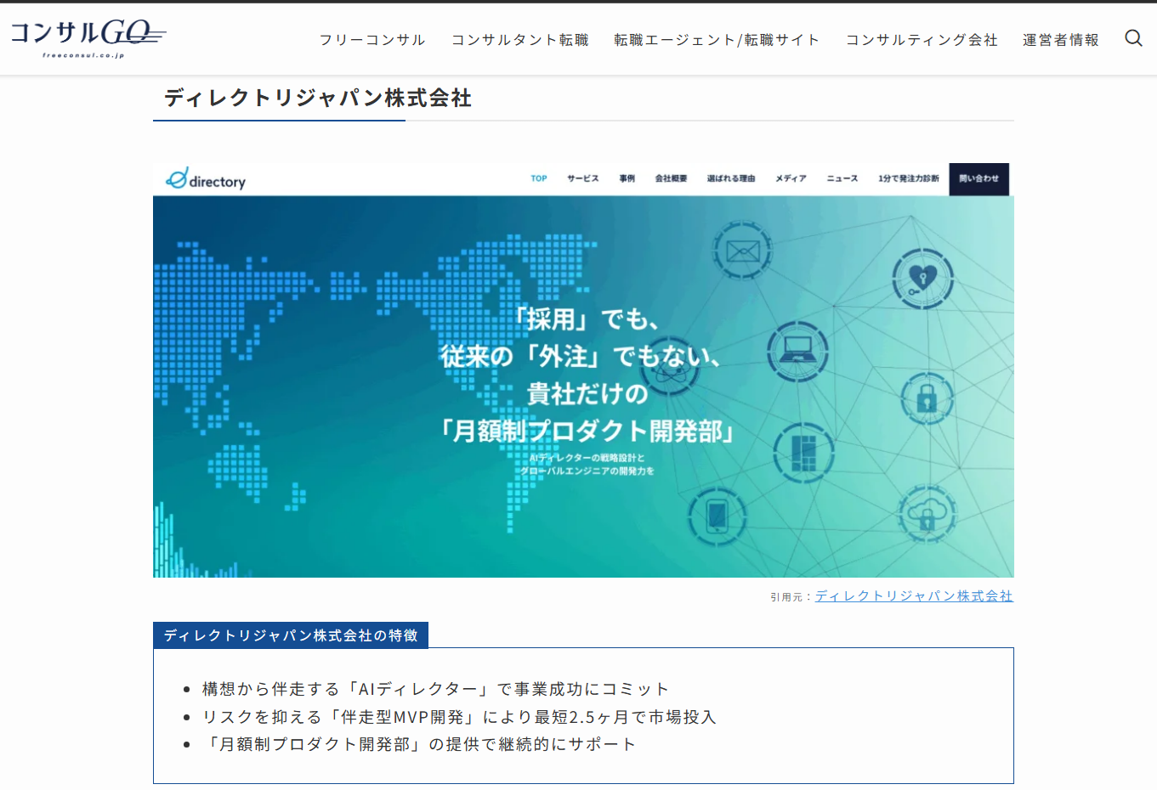
Task: Open the ディレクトリジャパン株式会社 source link
Action: [914, 596]
